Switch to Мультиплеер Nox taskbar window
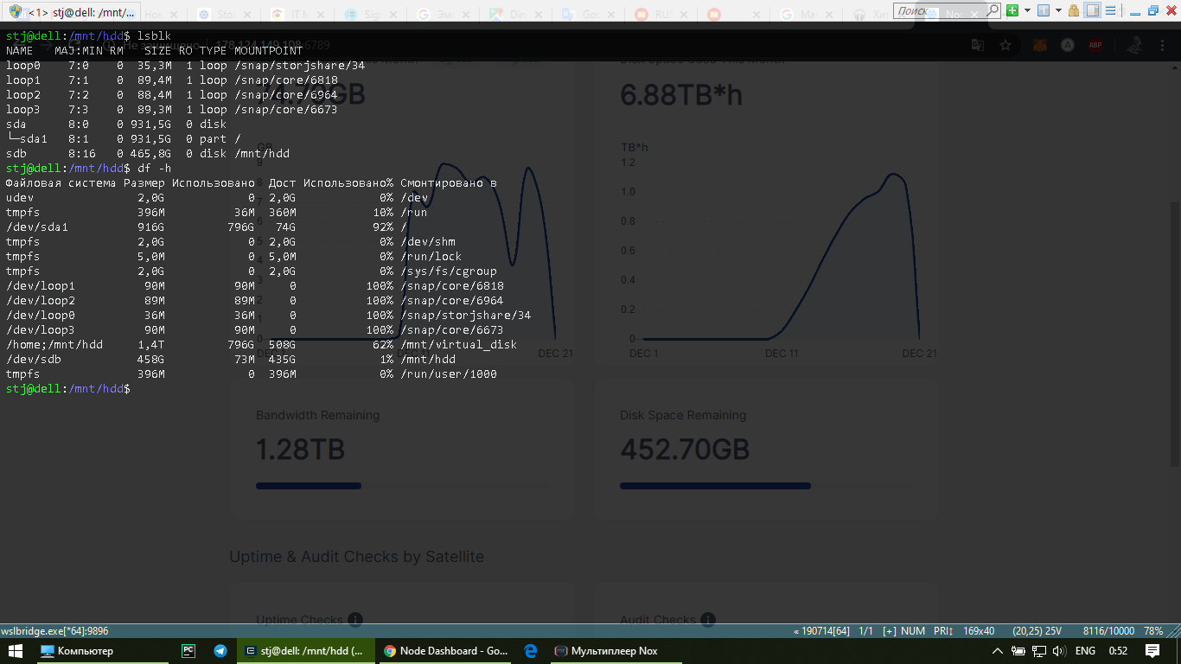Screen dimensions: 1181x664 [605, 651]
